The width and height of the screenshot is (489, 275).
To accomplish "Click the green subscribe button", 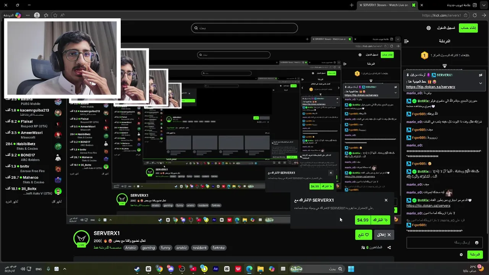I will coord(381,220).
